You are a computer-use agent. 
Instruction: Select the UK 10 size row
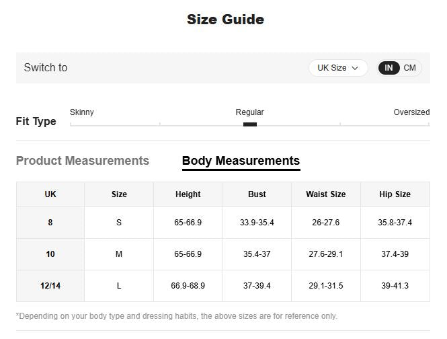point(50,254)
